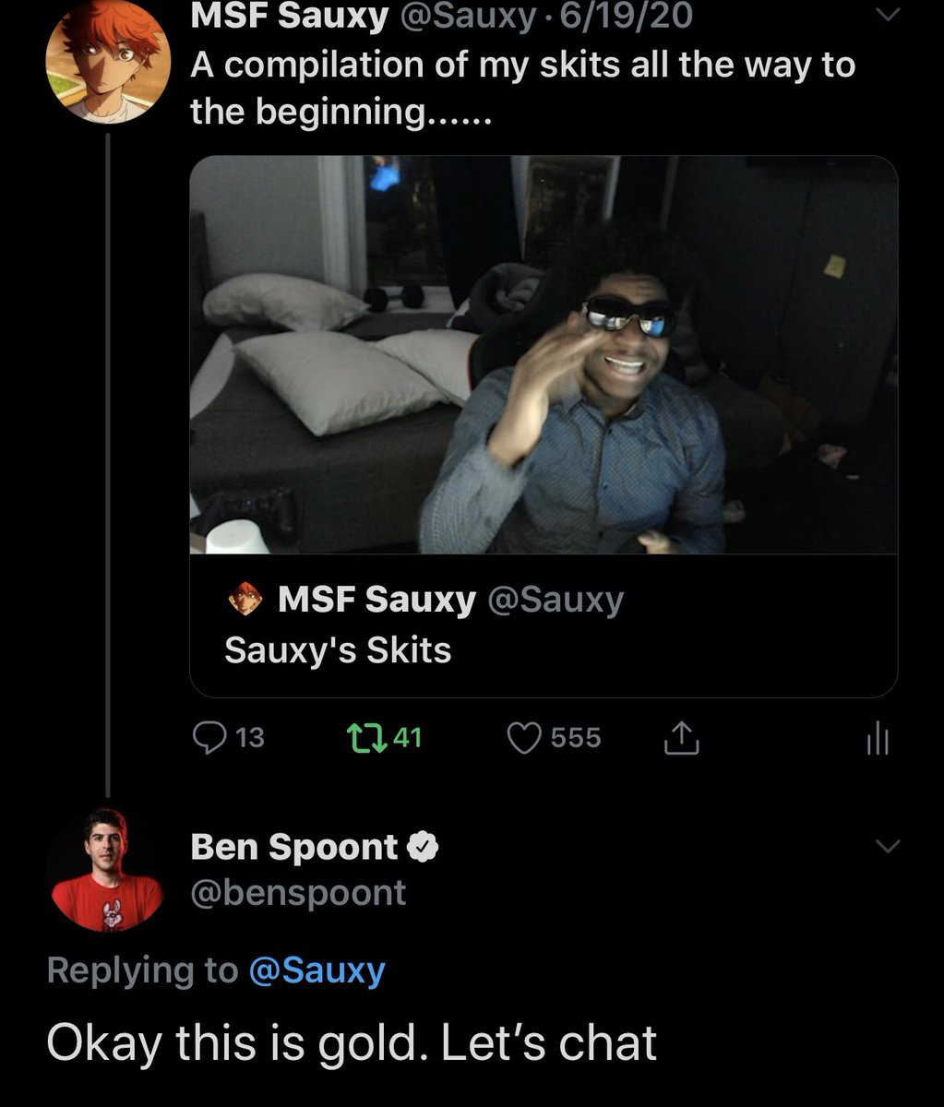Tap the reply speech bubble icon
The height and width of the screenshot is (1107, 944).
tap(209, 737)
